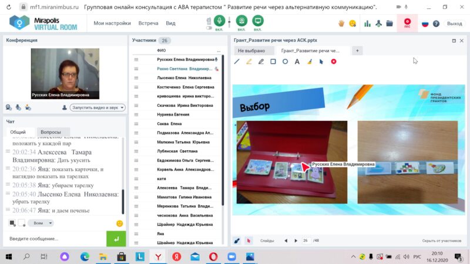This screenshot has height=264, width=470.
Task: Open row menu for Костюченко Елена Сергеевна
Action: pos(136,87)
